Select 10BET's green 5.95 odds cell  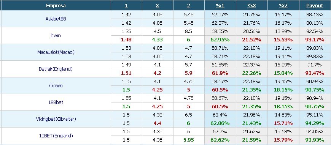tap(188, 140)
